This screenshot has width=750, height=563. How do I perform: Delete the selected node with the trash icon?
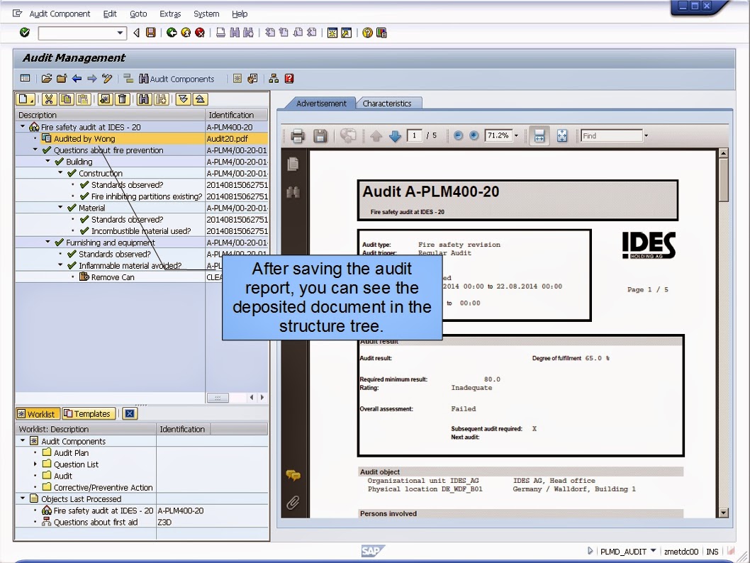[121, 99]
